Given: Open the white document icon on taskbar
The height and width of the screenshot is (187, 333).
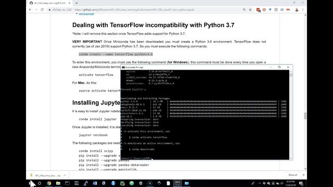Looking at the screenshot, I should (169, 183).
